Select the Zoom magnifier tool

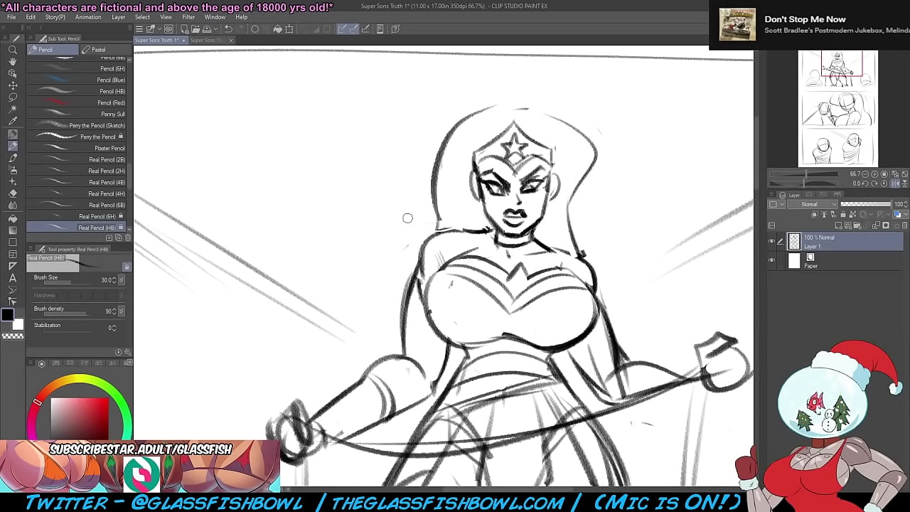pyautogui.click(x=12, y=50)
